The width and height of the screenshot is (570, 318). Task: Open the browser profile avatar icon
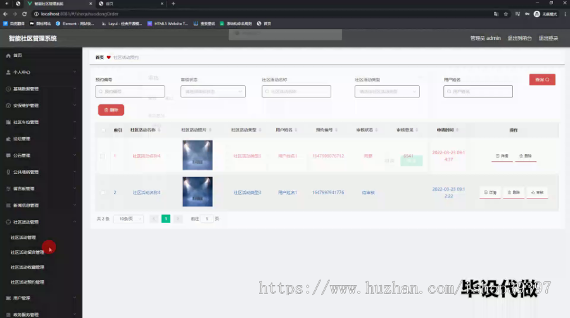pos(537,14)
